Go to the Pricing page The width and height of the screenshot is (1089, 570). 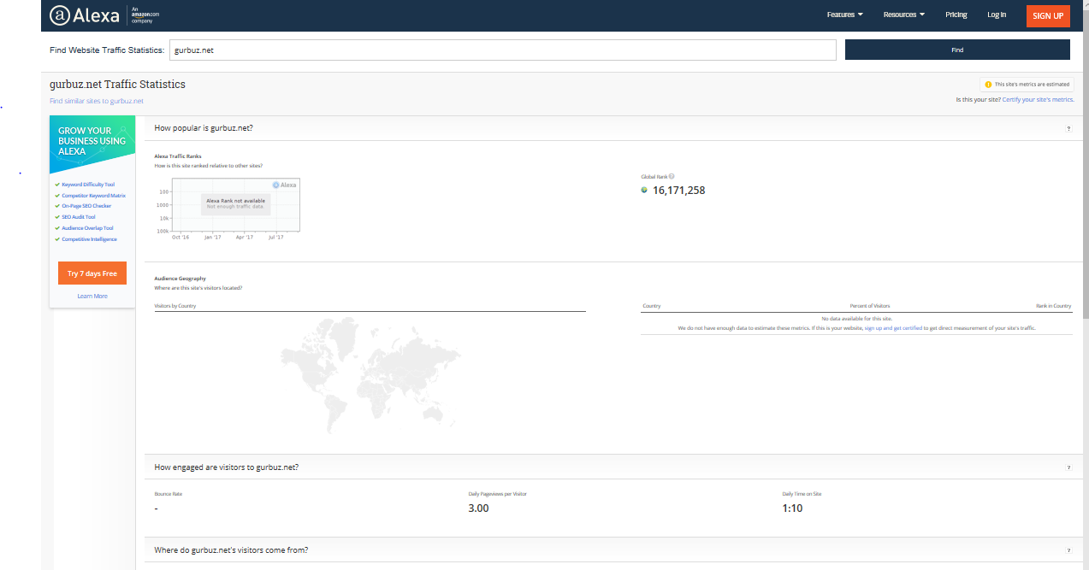click(956, 15)
